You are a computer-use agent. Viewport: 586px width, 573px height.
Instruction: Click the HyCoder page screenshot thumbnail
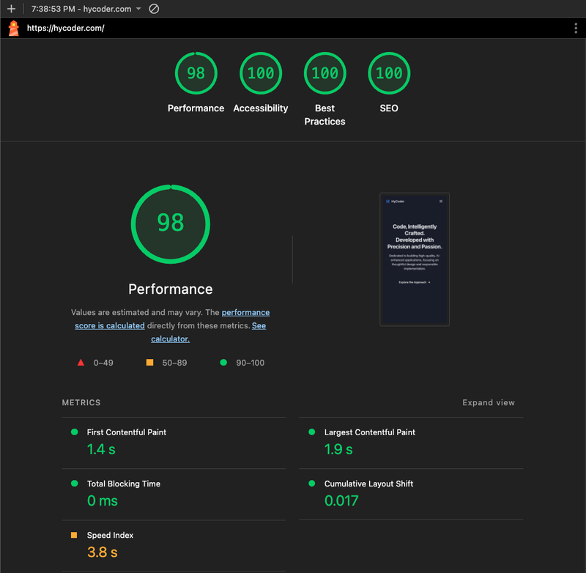pos(415,259)
